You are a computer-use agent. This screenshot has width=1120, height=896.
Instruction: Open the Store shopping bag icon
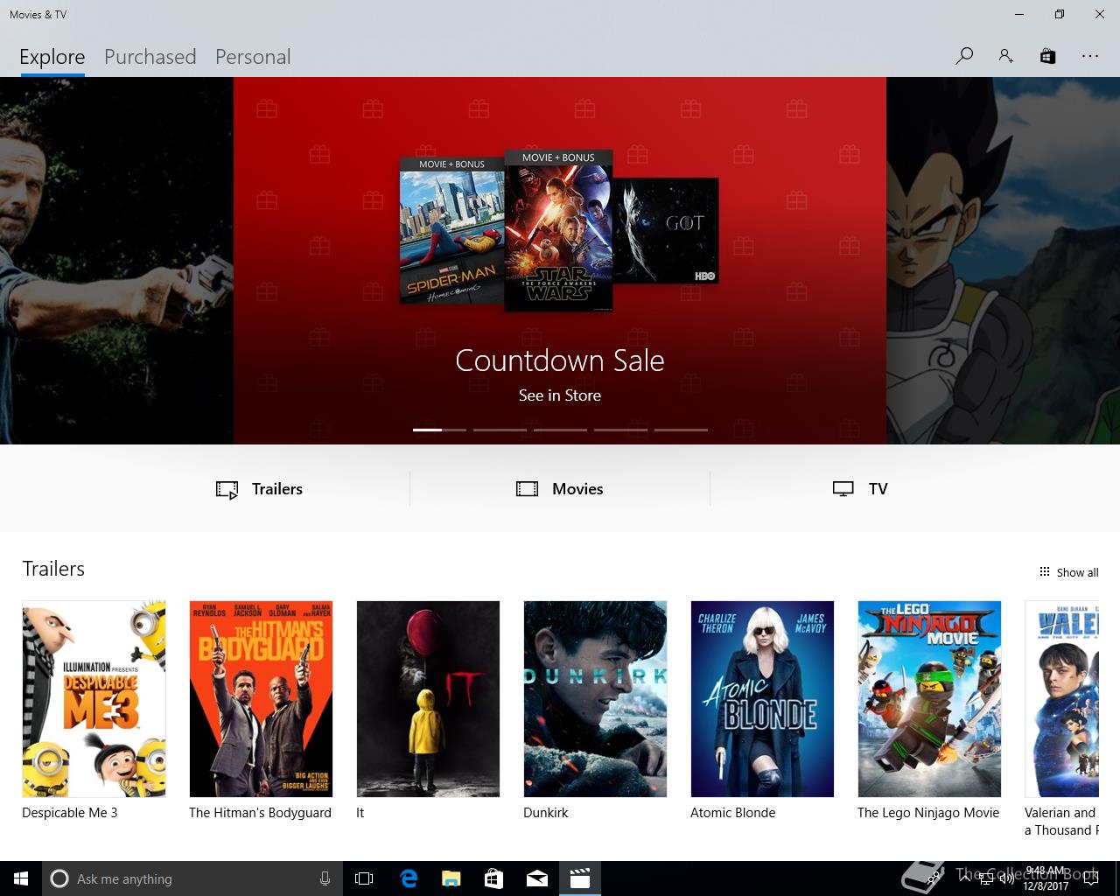pos(1047,56)
